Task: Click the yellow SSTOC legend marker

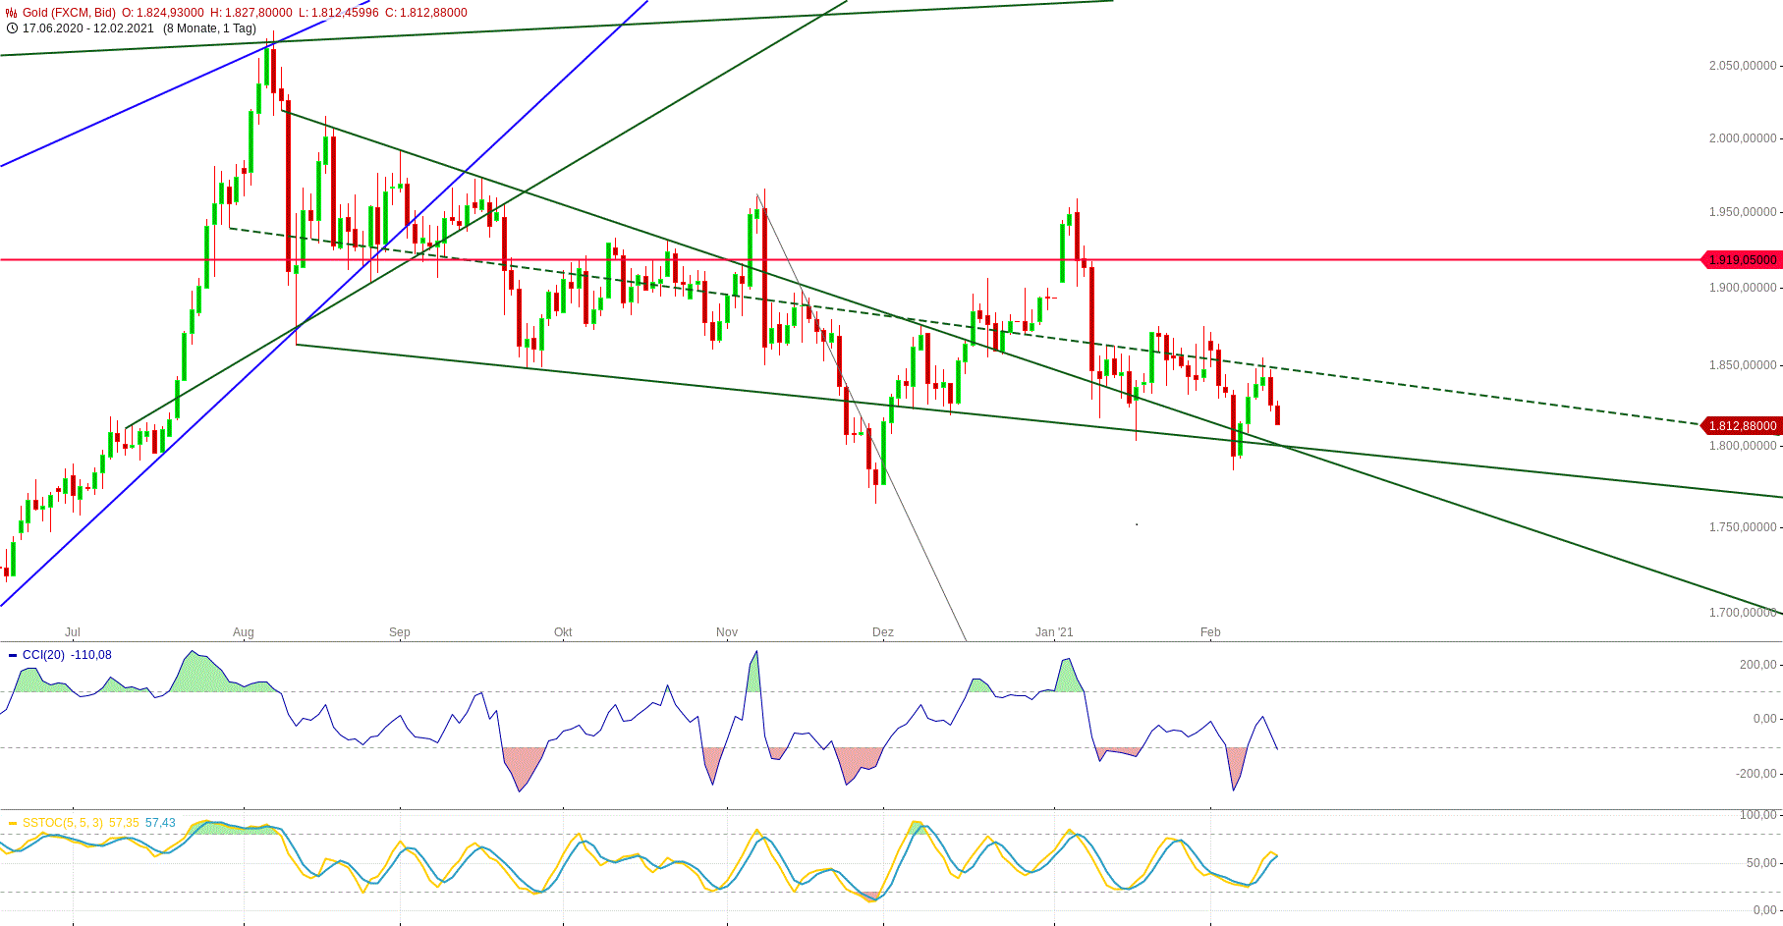Action: [12, 823]
